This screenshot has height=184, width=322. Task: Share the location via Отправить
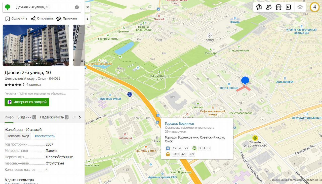(x=42, y=19)
